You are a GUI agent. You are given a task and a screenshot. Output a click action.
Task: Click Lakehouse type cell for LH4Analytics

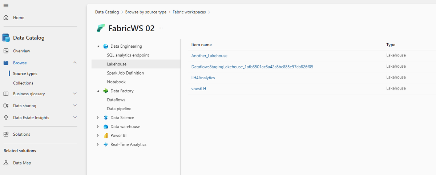[396, 77]
